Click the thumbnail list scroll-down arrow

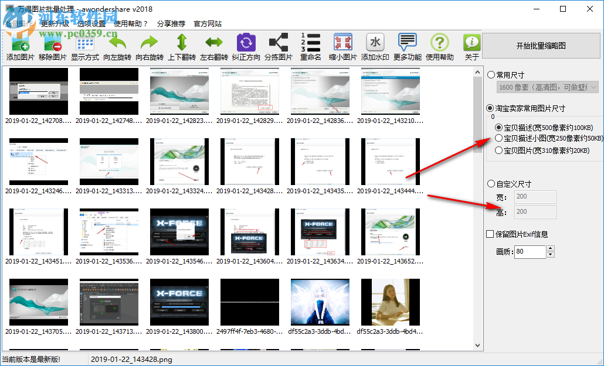pos(478,346)
